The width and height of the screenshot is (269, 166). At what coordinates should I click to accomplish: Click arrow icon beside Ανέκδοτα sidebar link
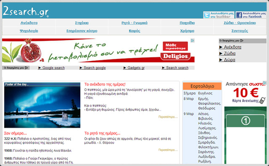click(221, 47)
